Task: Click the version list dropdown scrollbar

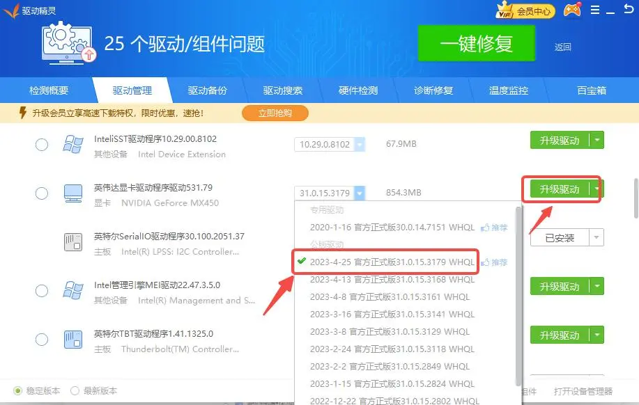Action: pos(517,292)
